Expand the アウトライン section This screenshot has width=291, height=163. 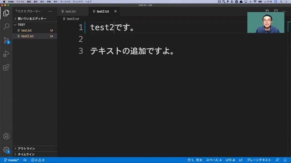(x=35, y=149)
